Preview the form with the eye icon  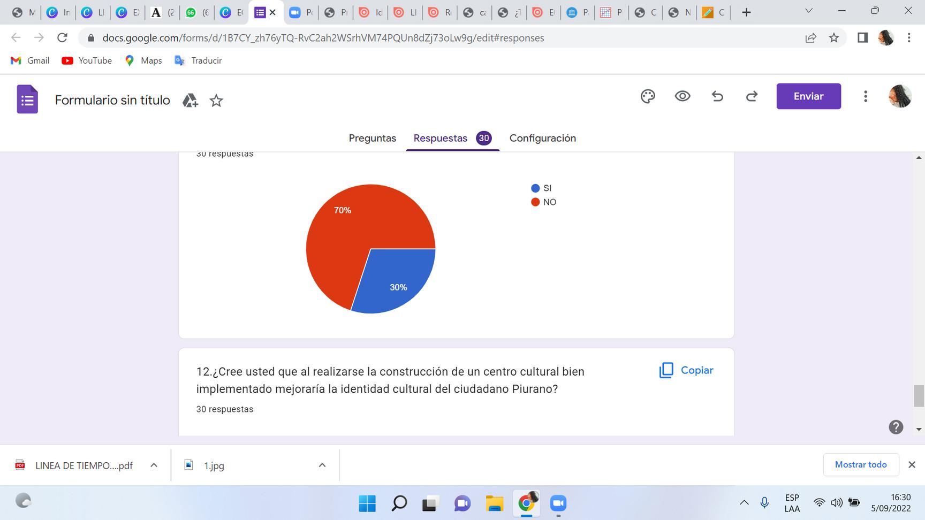(x=683, y=96)
